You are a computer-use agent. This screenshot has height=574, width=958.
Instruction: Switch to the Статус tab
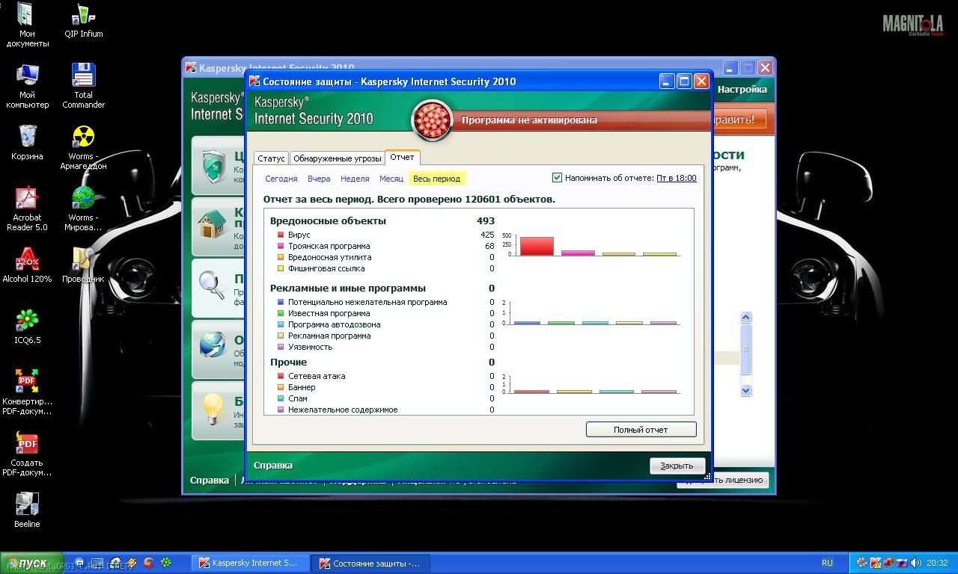(271, 158)
